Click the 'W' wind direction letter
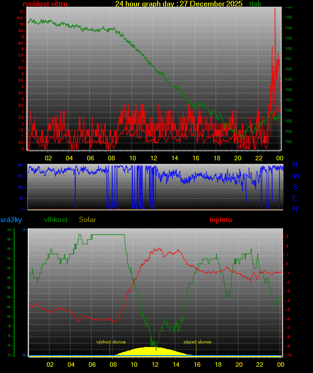 296,176
